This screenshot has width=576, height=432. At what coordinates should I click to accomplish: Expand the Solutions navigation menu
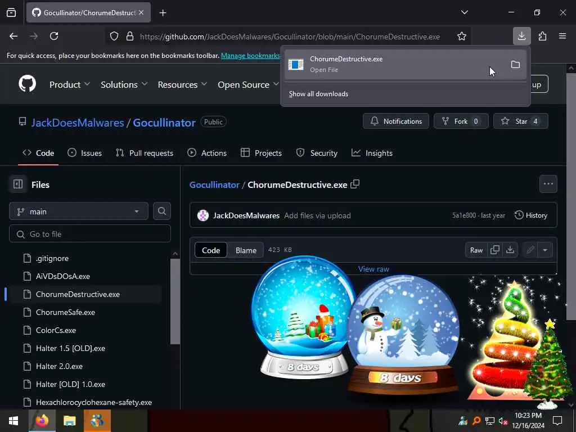124,84
